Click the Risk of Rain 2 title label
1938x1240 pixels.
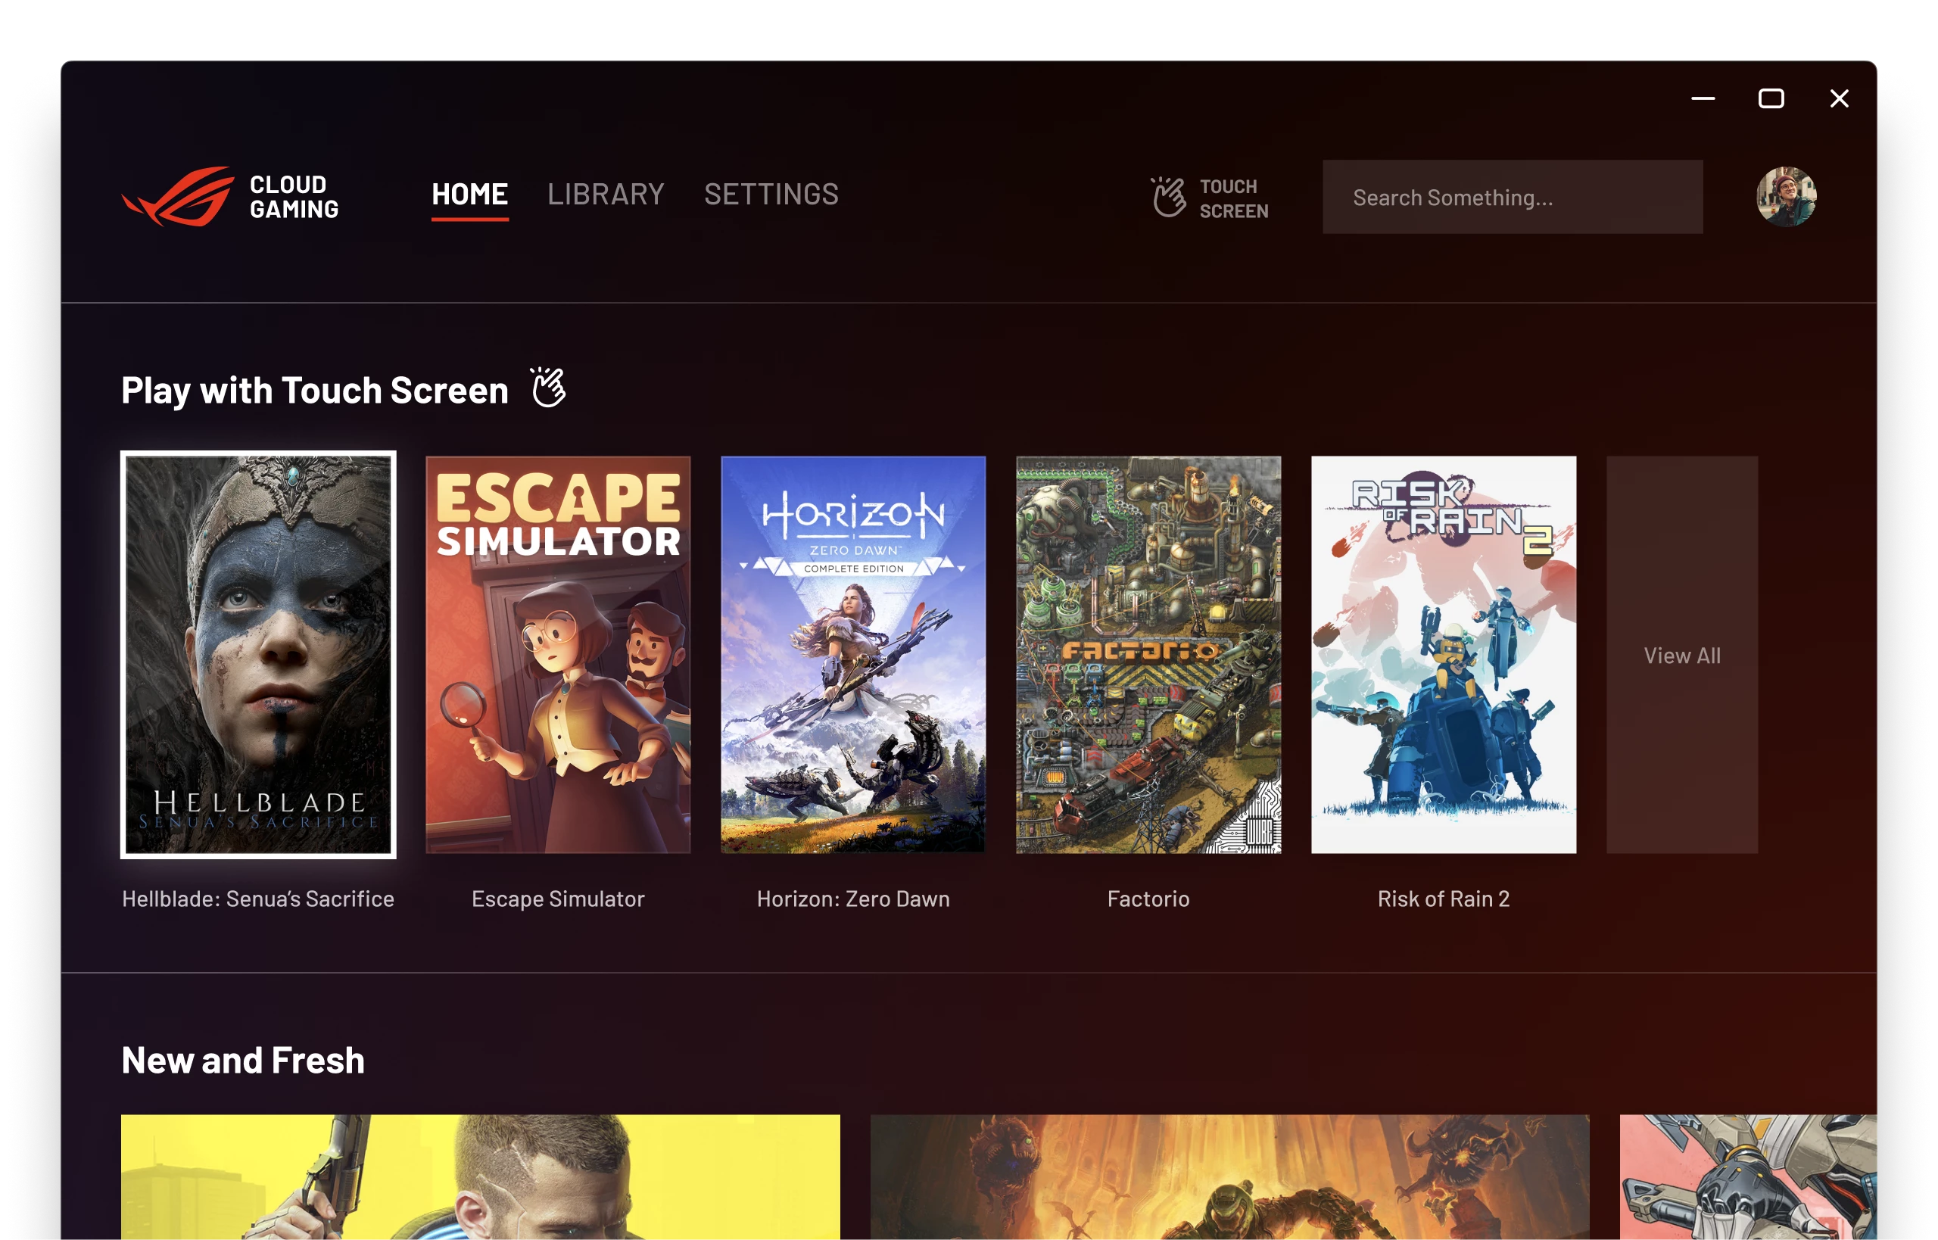(1443, 899)
